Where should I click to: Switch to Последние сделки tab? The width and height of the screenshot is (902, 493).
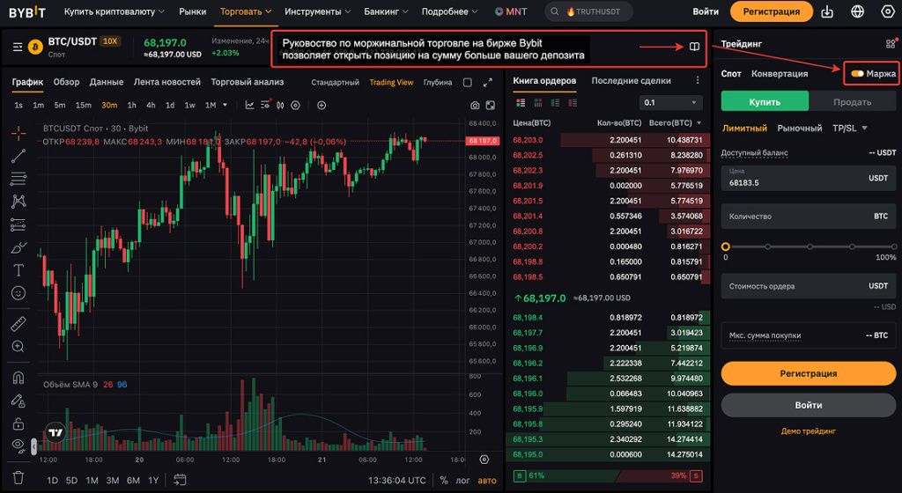tap(631, 80)
